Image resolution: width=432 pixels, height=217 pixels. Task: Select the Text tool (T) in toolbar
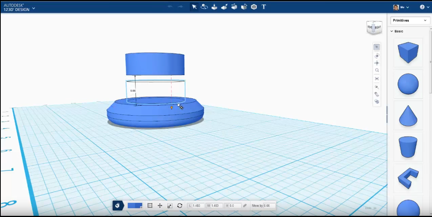264,7
